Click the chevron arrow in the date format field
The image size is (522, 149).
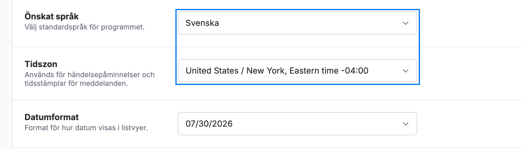[406, 124]
